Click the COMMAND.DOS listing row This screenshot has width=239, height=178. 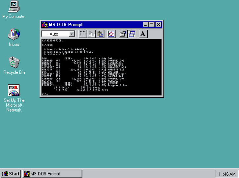pyautogui.click(x=83, y=61)
